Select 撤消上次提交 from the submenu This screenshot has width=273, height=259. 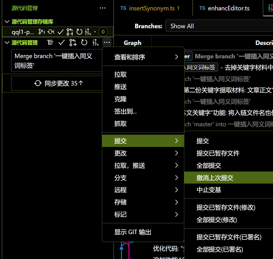click(215, 178)
